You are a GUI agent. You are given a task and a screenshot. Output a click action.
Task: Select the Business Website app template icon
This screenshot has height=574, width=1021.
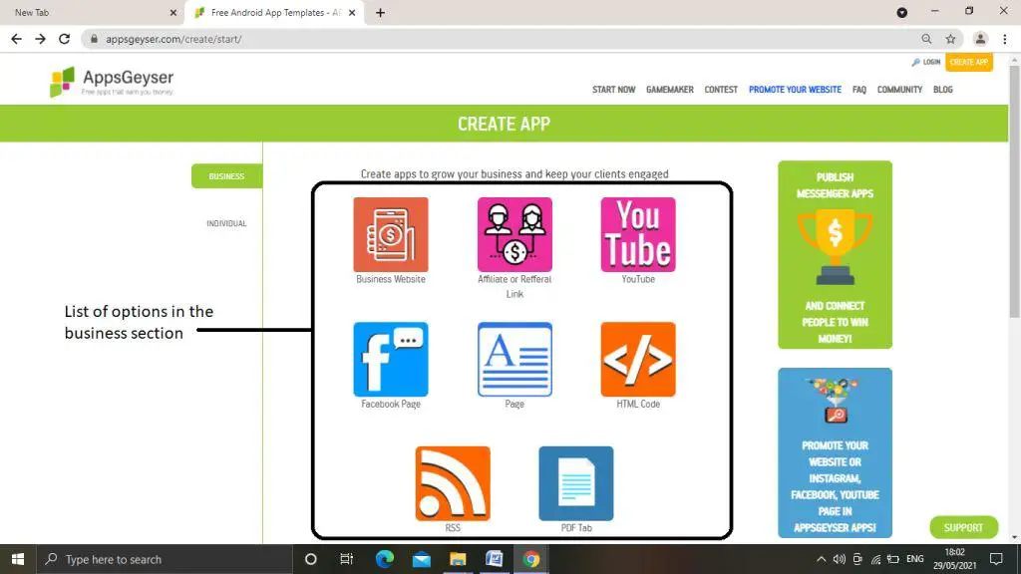391,234
